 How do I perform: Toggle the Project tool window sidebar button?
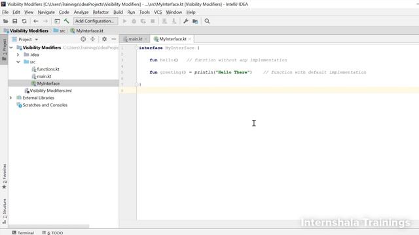point(4,50)
